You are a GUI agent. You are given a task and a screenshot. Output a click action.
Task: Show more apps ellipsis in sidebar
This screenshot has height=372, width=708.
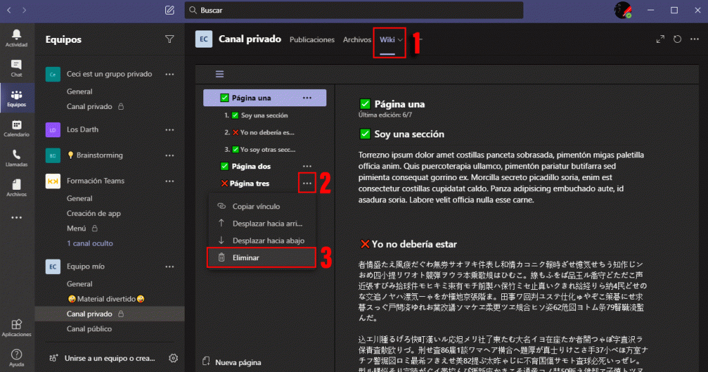click(17, 218)
